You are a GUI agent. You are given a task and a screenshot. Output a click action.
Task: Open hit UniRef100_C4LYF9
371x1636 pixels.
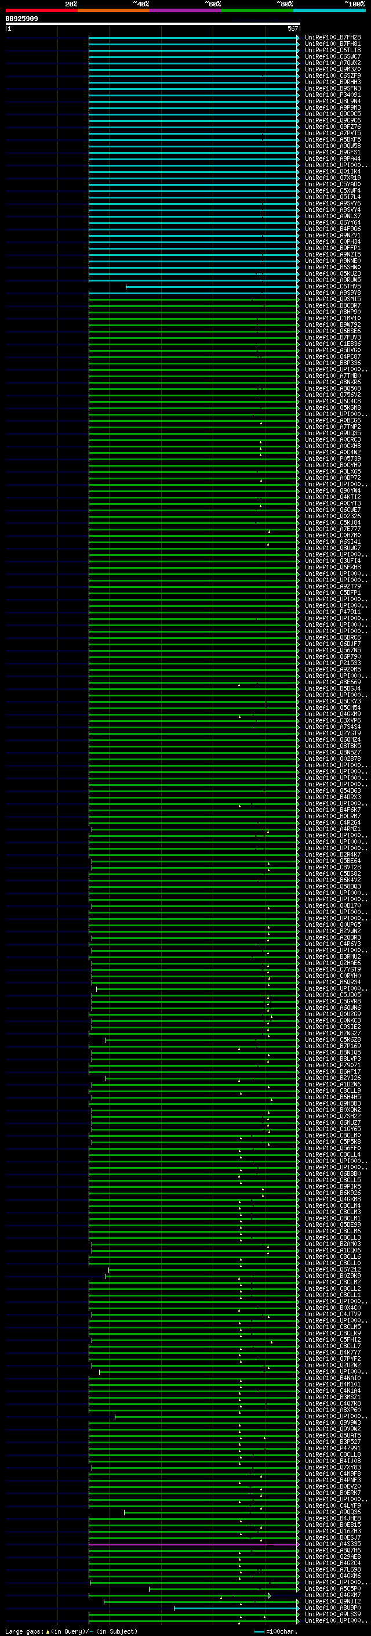pos(332,1505)
